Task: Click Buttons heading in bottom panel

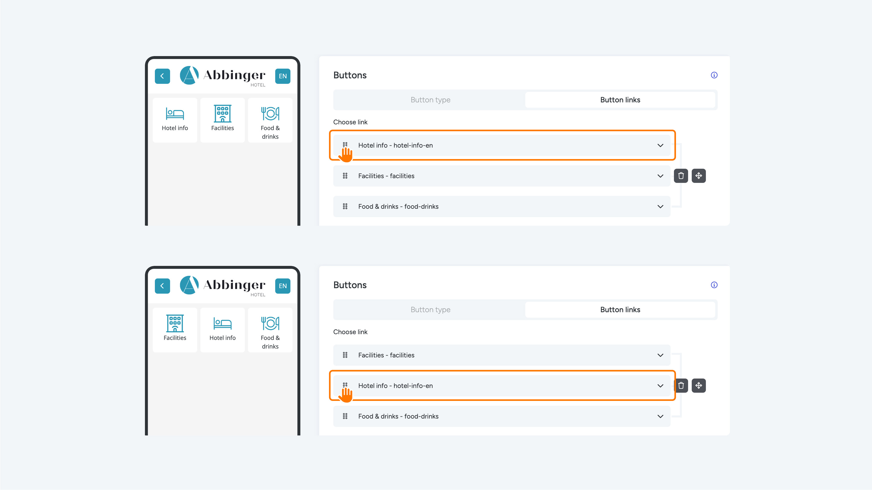Action: [350, 285]
